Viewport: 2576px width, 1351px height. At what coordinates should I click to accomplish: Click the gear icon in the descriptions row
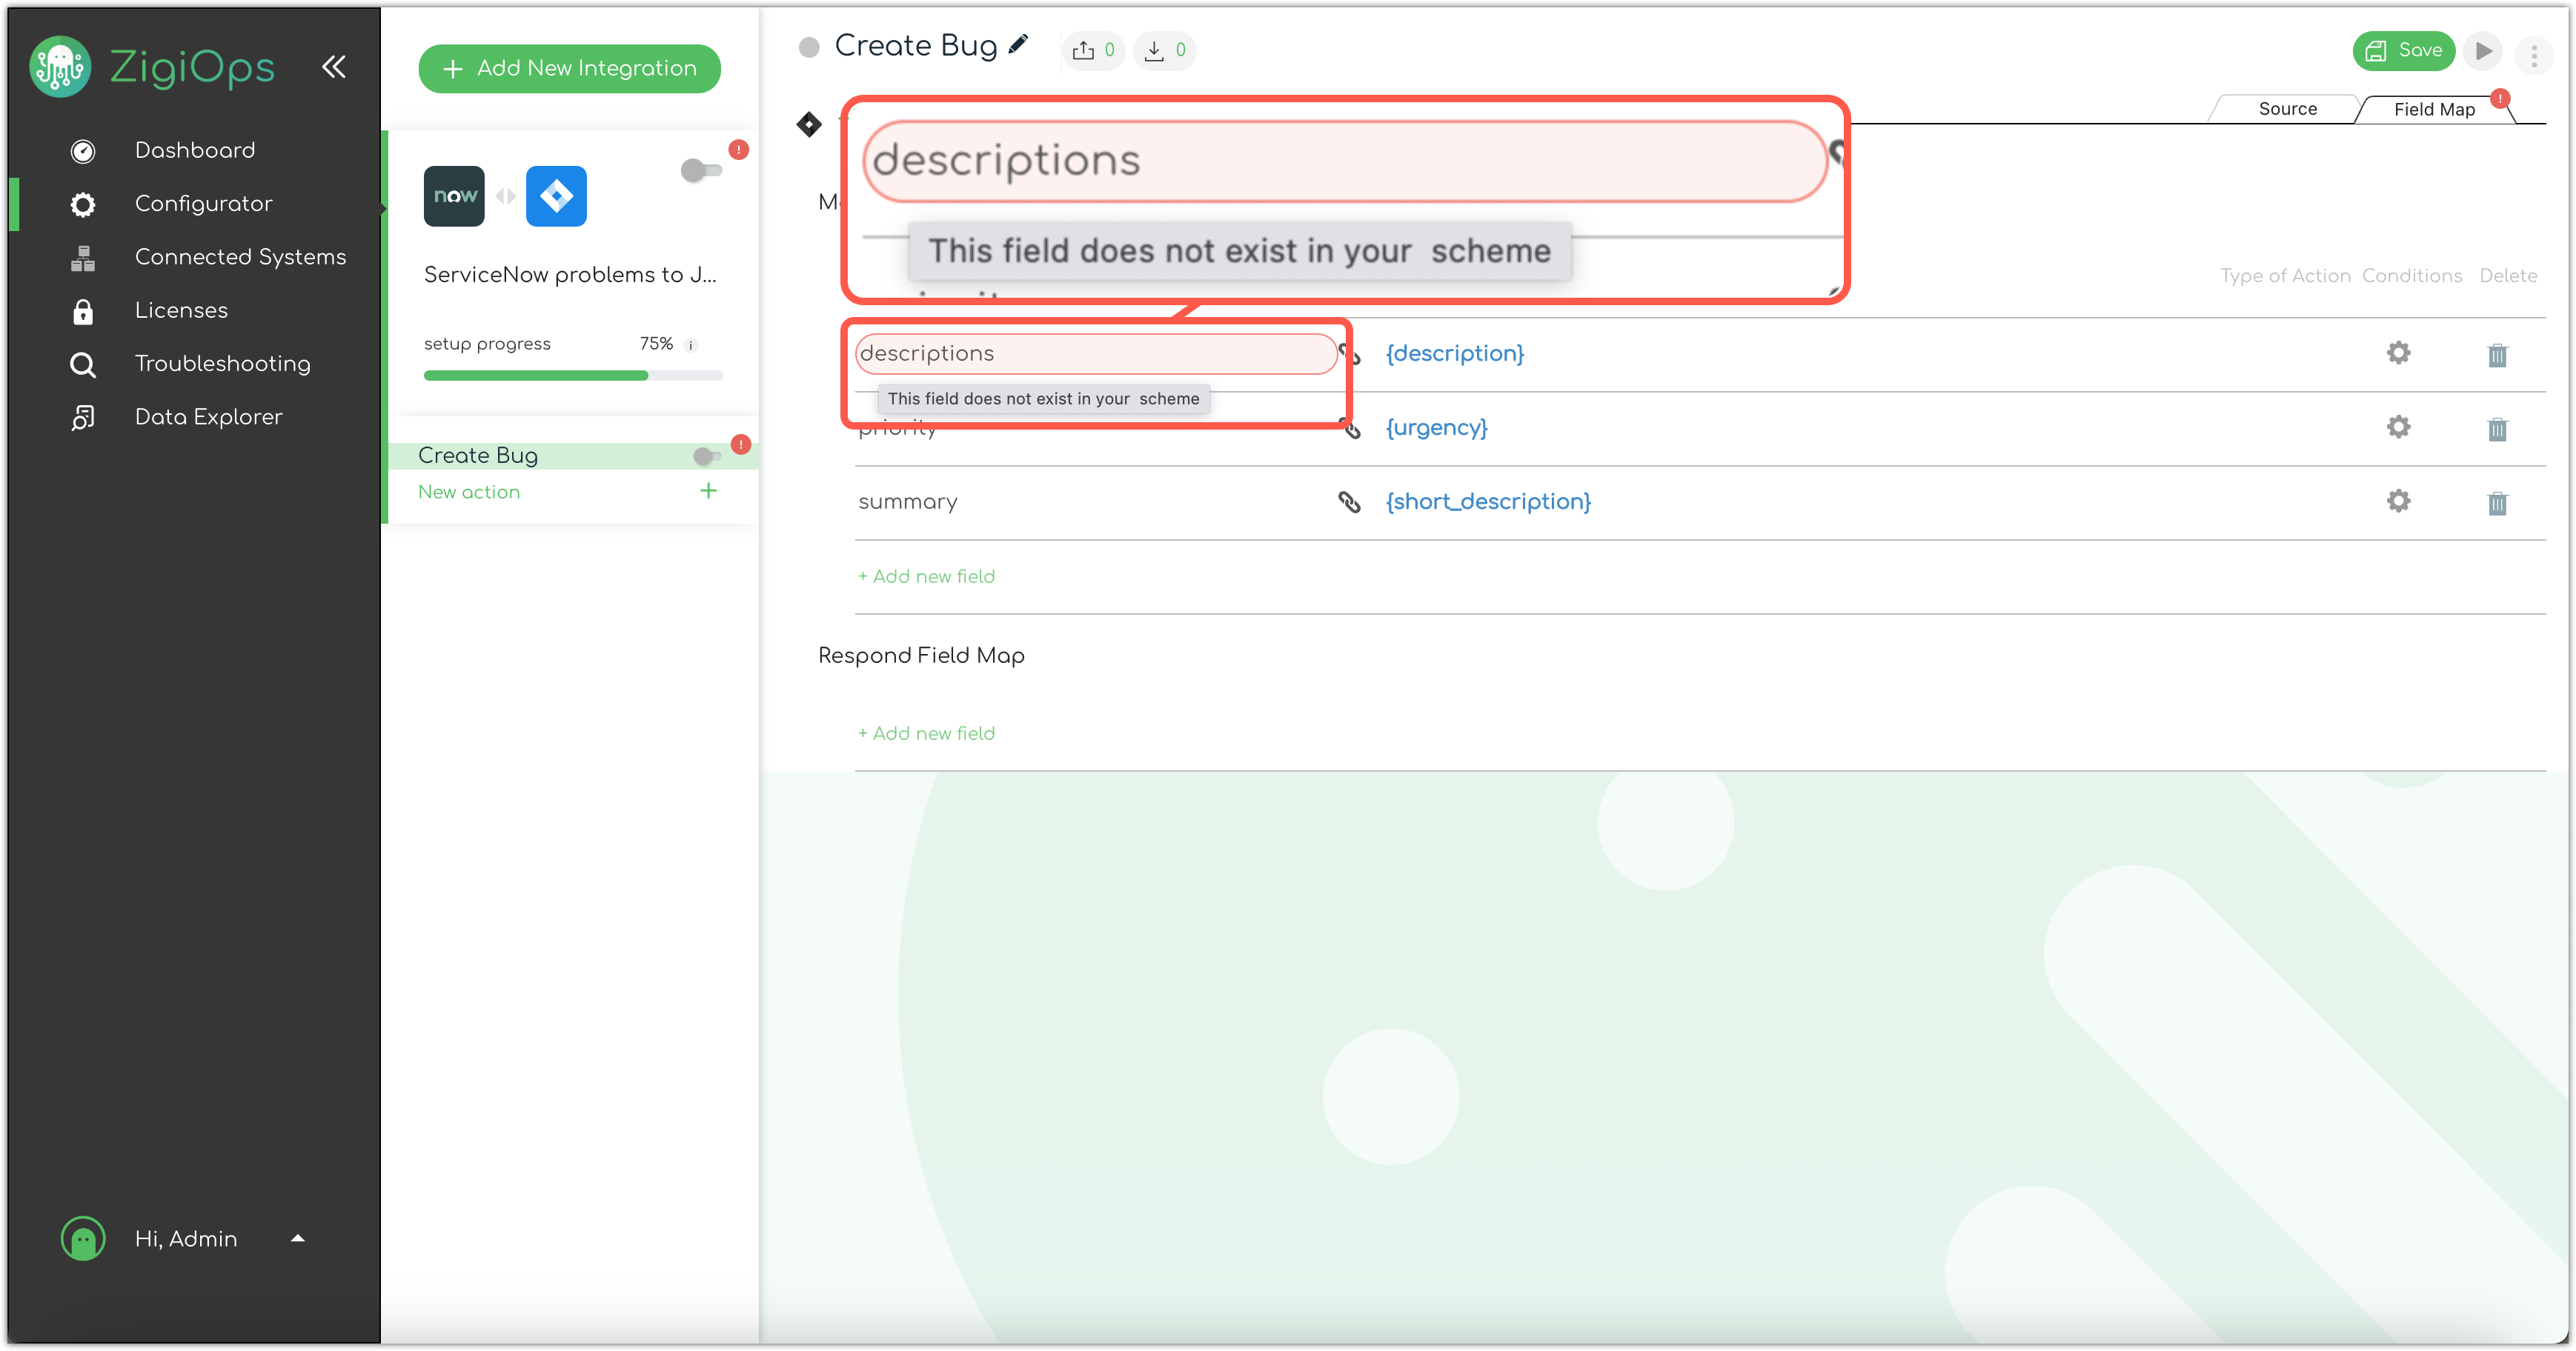pyautogui.click(x=2398, y=353)
